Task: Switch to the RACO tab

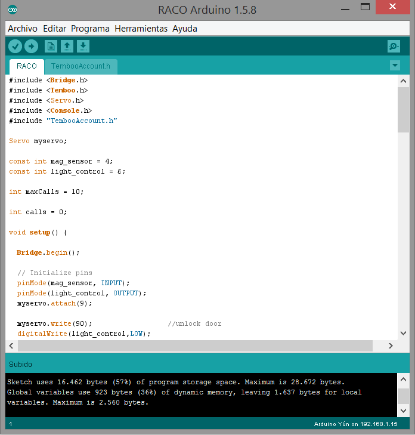Action: point(27,66)
